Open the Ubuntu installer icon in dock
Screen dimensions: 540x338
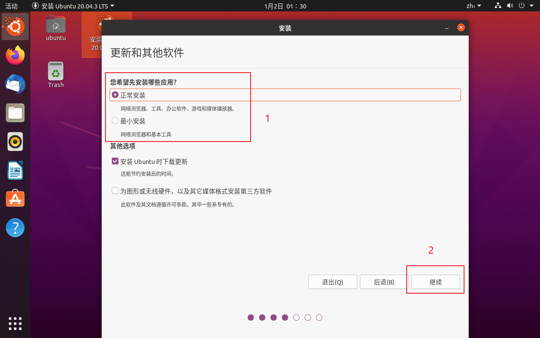pyautogui.click(x=15, y=27)
